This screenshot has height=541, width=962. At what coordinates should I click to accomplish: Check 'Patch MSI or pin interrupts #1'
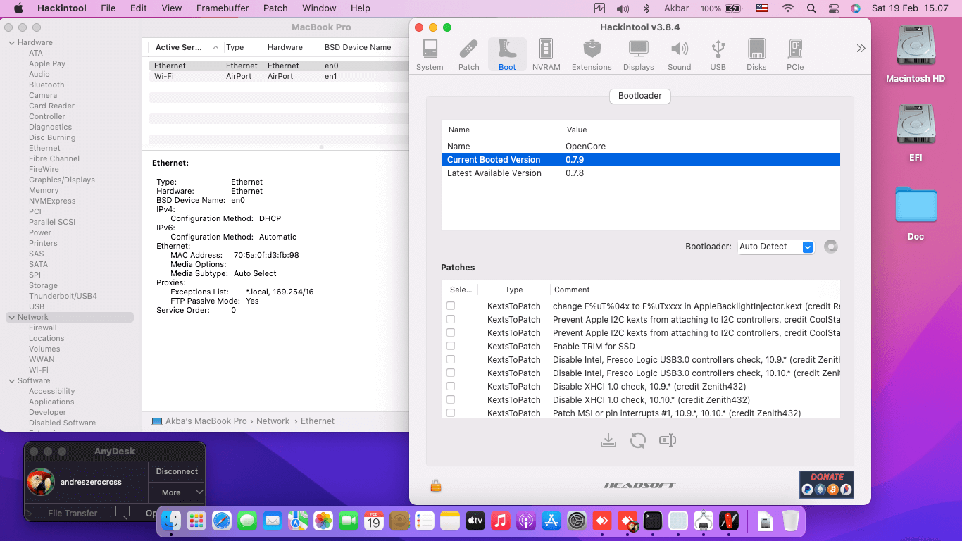(451, 413)
